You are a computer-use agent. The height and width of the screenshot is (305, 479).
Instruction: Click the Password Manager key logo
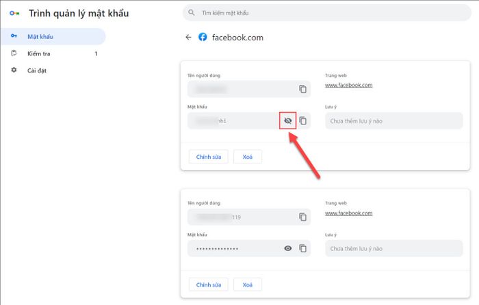(14, 13)
